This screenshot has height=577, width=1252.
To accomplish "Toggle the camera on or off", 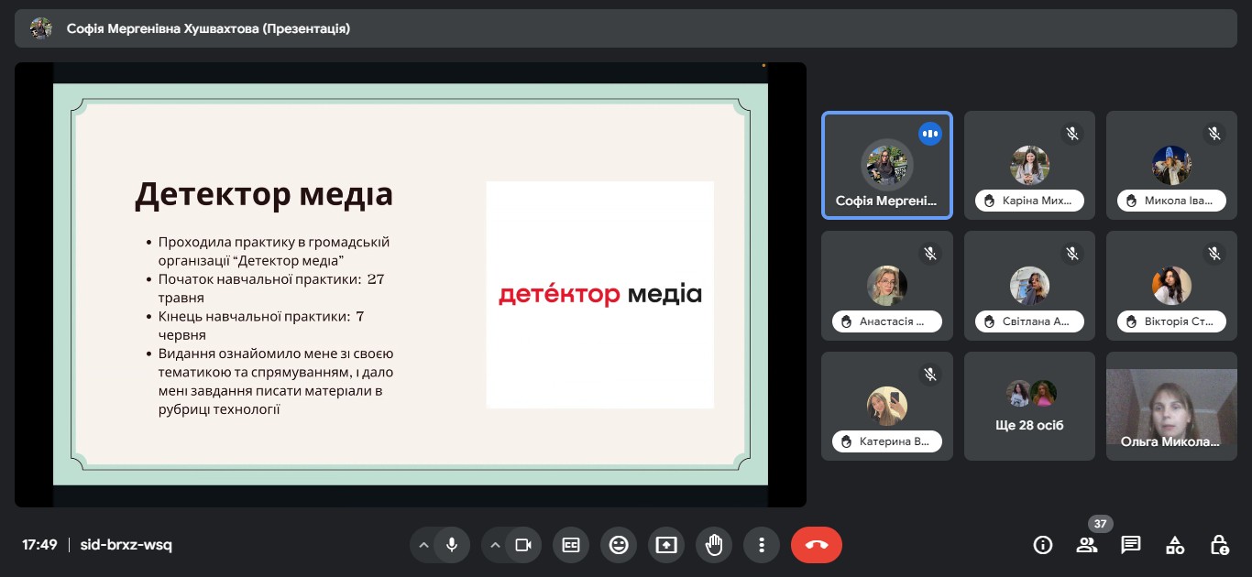I will tap(523, 545).
